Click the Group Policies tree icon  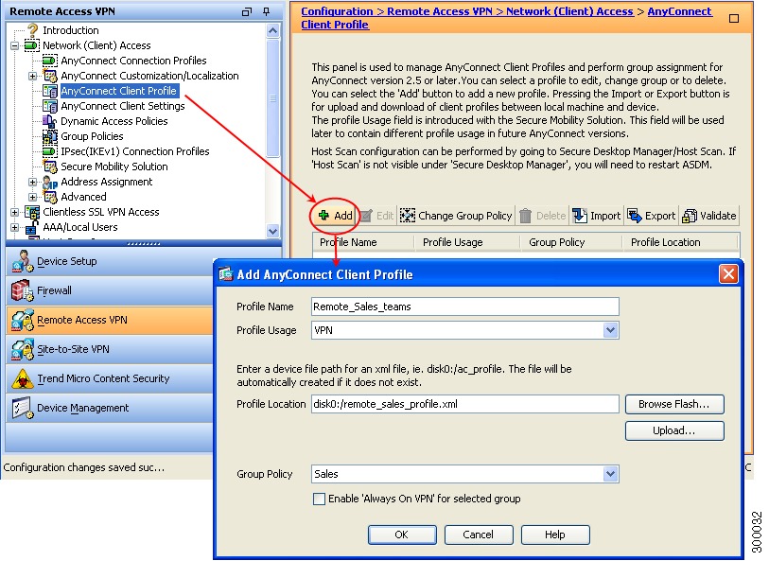click(50, 136)
